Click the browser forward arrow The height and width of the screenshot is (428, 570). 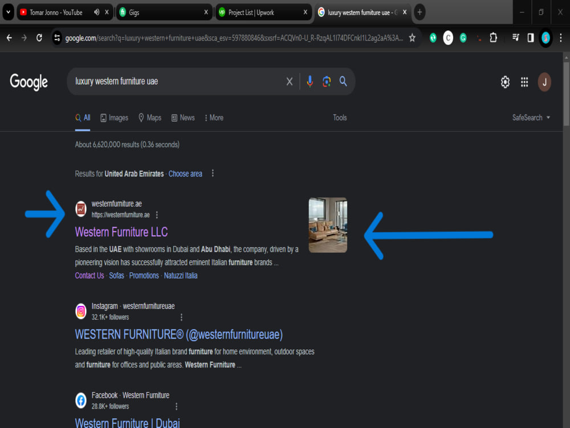(24, 38)
